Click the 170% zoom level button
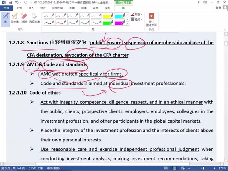Viewport: 228px width, 171px height. coord(222,168)
